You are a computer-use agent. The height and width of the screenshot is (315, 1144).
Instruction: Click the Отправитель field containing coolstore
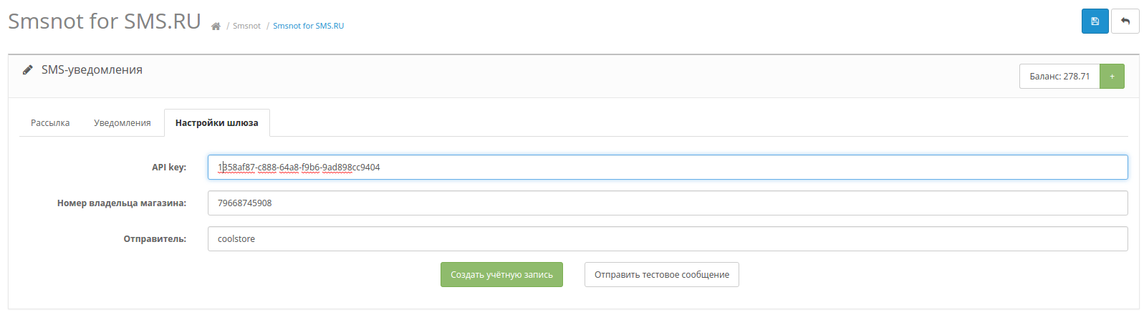click(x=668, y=239)
